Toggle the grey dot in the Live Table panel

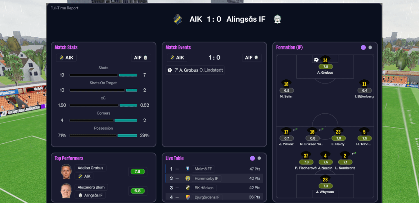[259, 158]
